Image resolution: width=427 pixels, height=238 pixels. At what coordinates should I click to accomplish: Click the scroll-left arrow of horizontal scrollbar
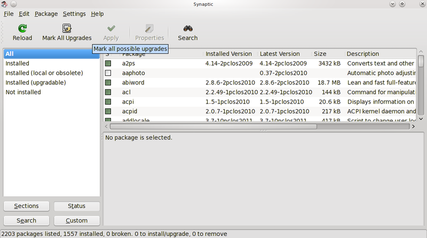pyautogui.click(x=106, y=126)
